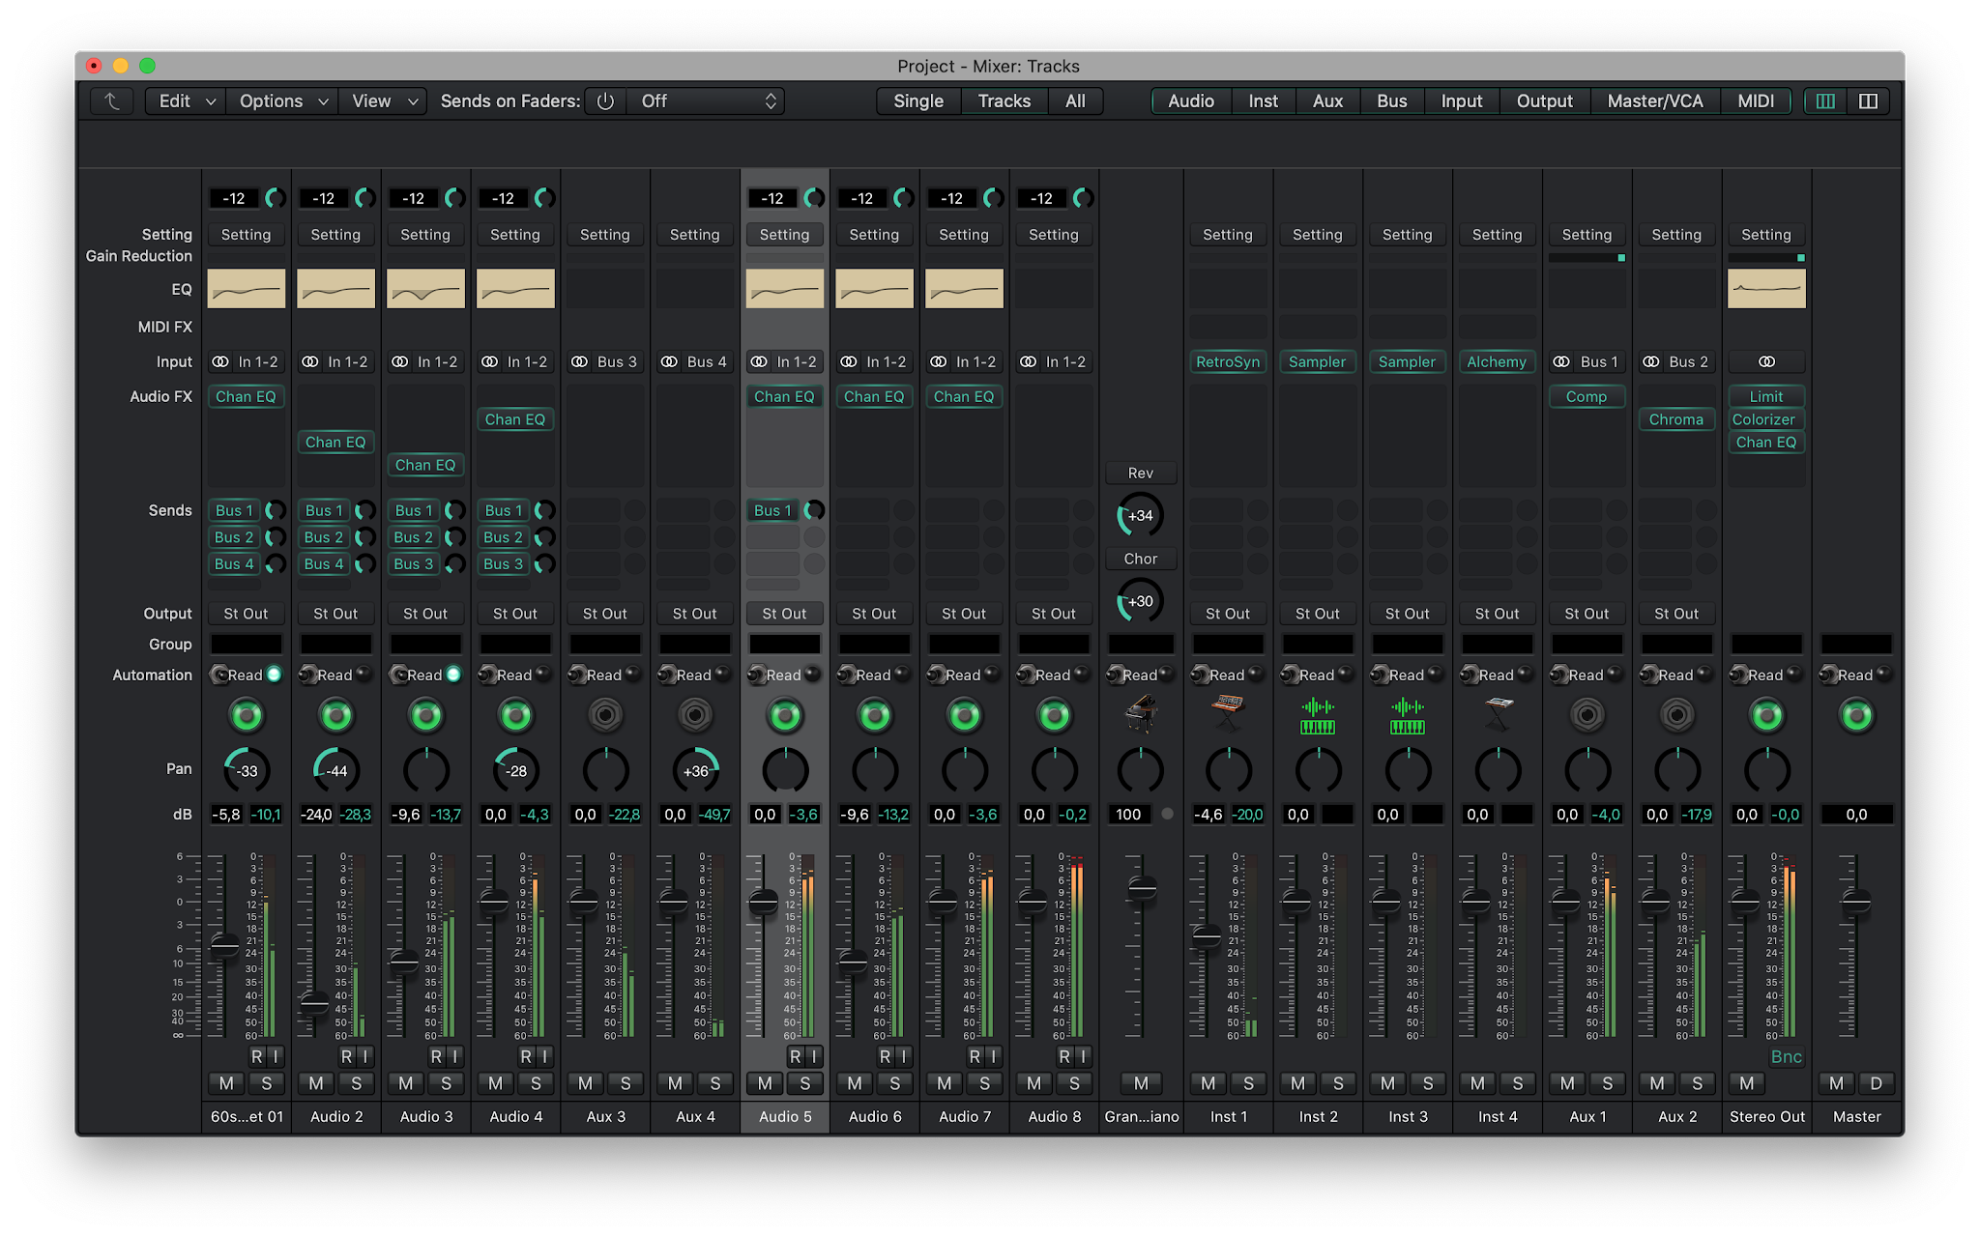This screenshot has width=1980, height=1236.
Task: Click the -12 gain field on Audio 8
Action: click(x=1041, y=198)
